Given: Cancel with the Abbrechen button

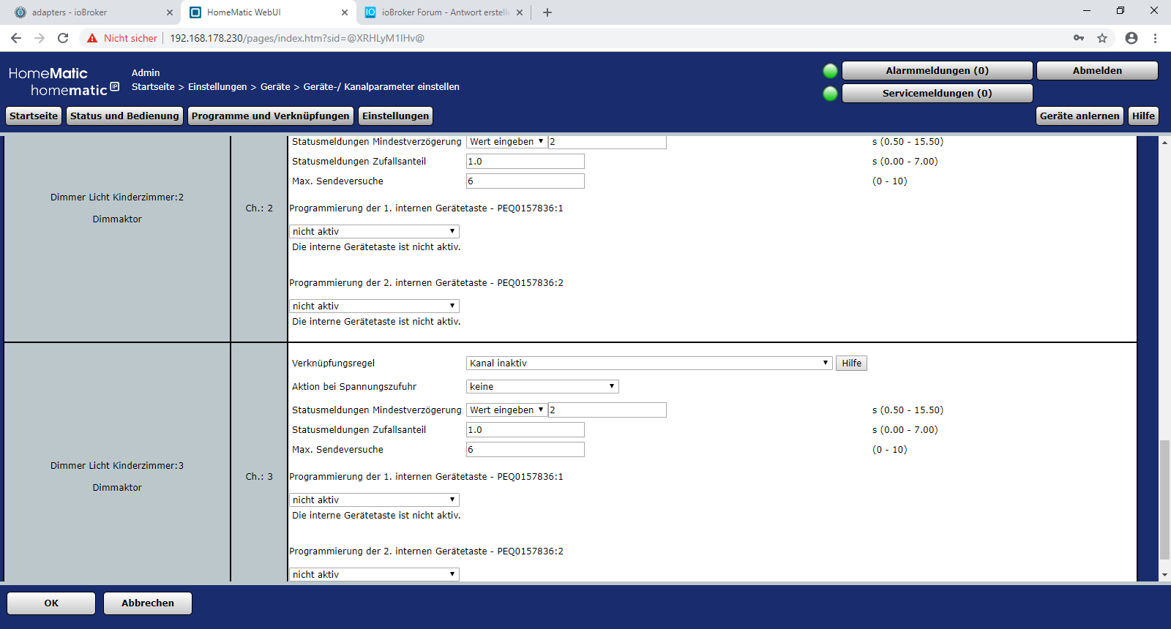Looking at the screenshot, I should click(x=148, y=603).
